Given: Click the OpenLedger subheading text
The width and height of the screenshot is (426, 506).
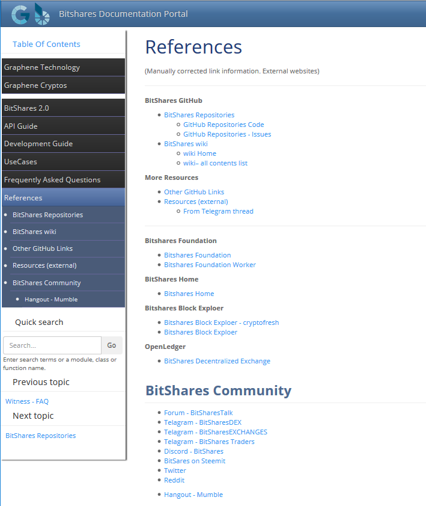Looking at the screenshot, I should click(165, 347).
